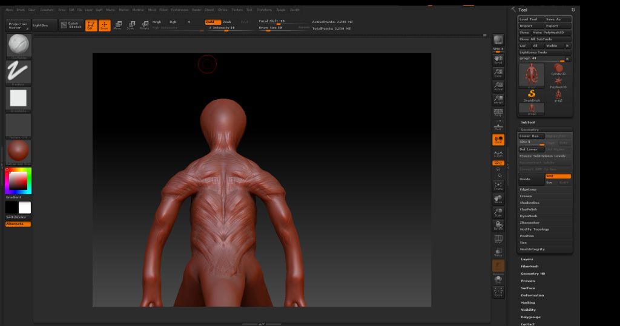Open the Document menu
The height and width of the screenshot is (326, 620).
pyautogui.click(x=47, y=10)
